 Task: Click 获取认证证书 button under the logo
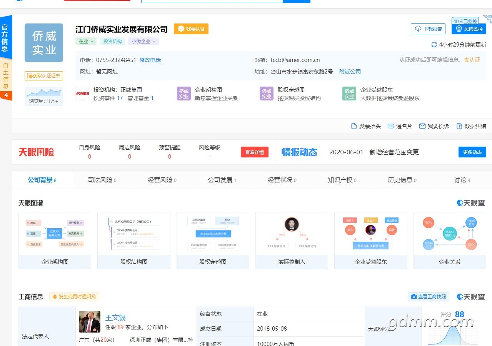click(44, 76)
